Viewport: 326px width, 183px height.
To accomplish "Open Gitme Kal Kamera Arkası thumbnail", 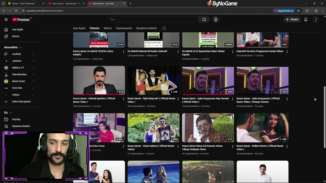I will [208, 128].
